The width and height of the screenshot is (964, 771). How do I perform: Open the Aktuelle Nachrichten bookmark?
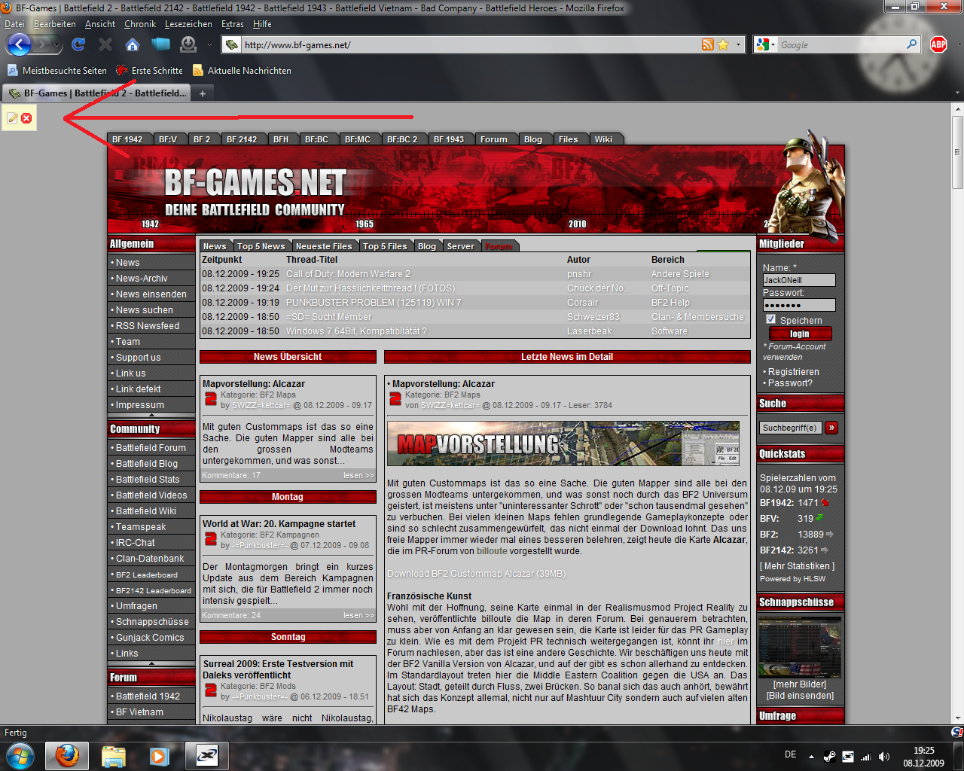[242, 71]
